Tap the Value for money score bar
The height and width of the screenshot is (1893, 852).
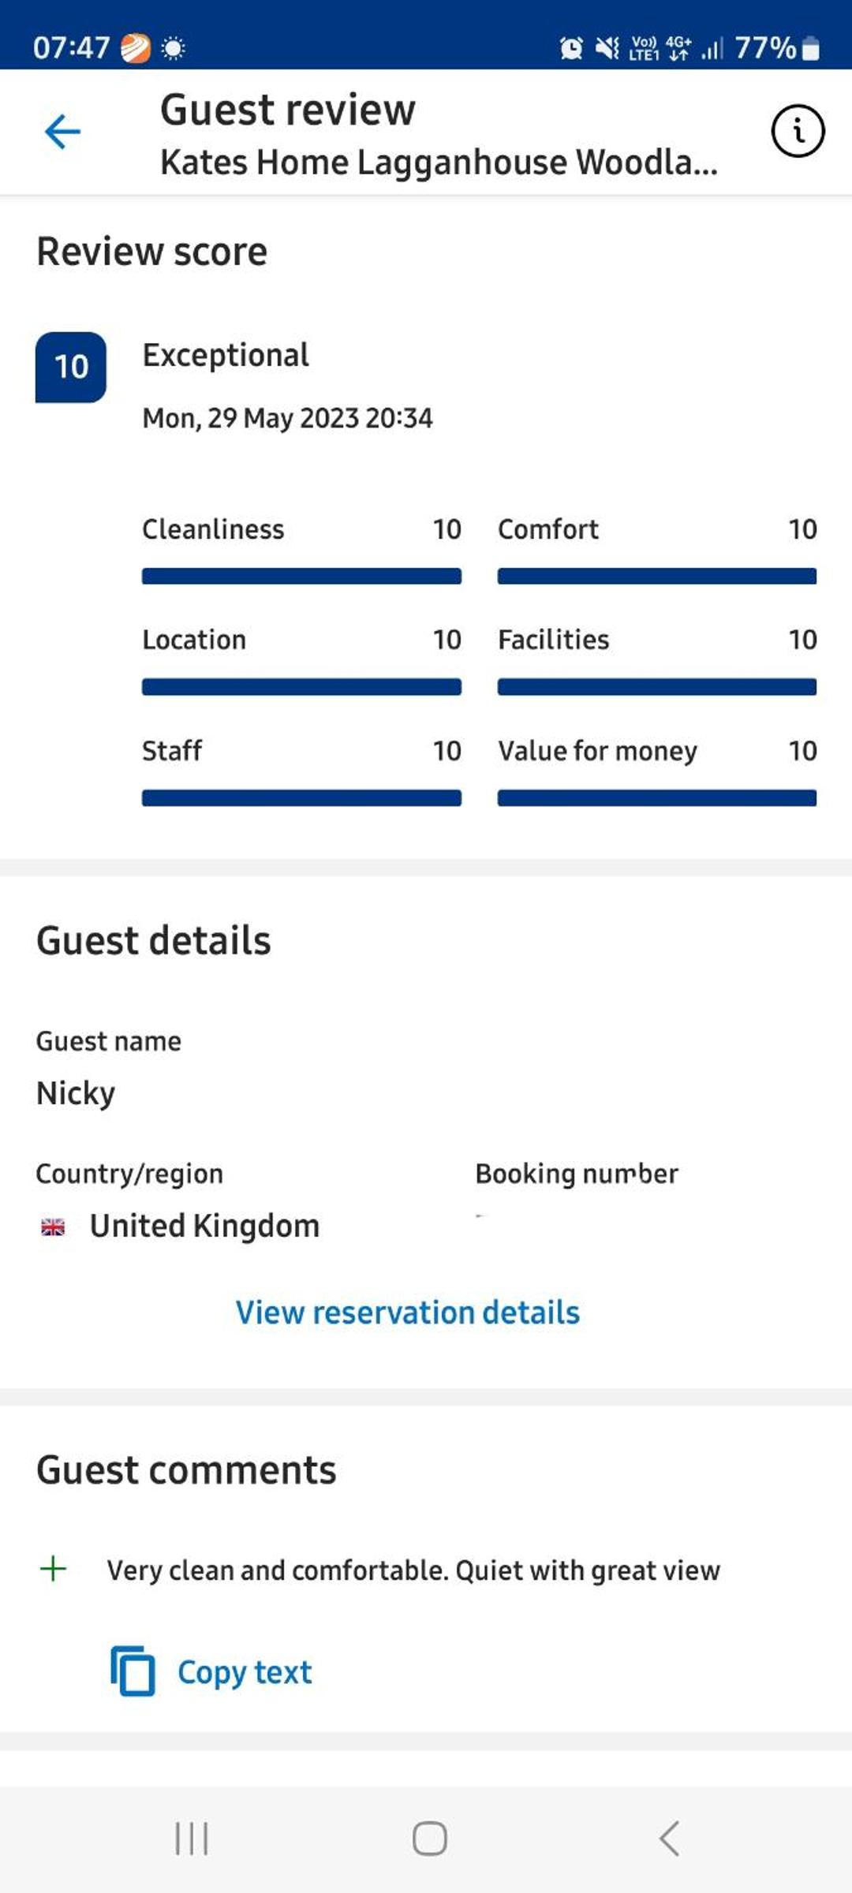tap(657, 798)
